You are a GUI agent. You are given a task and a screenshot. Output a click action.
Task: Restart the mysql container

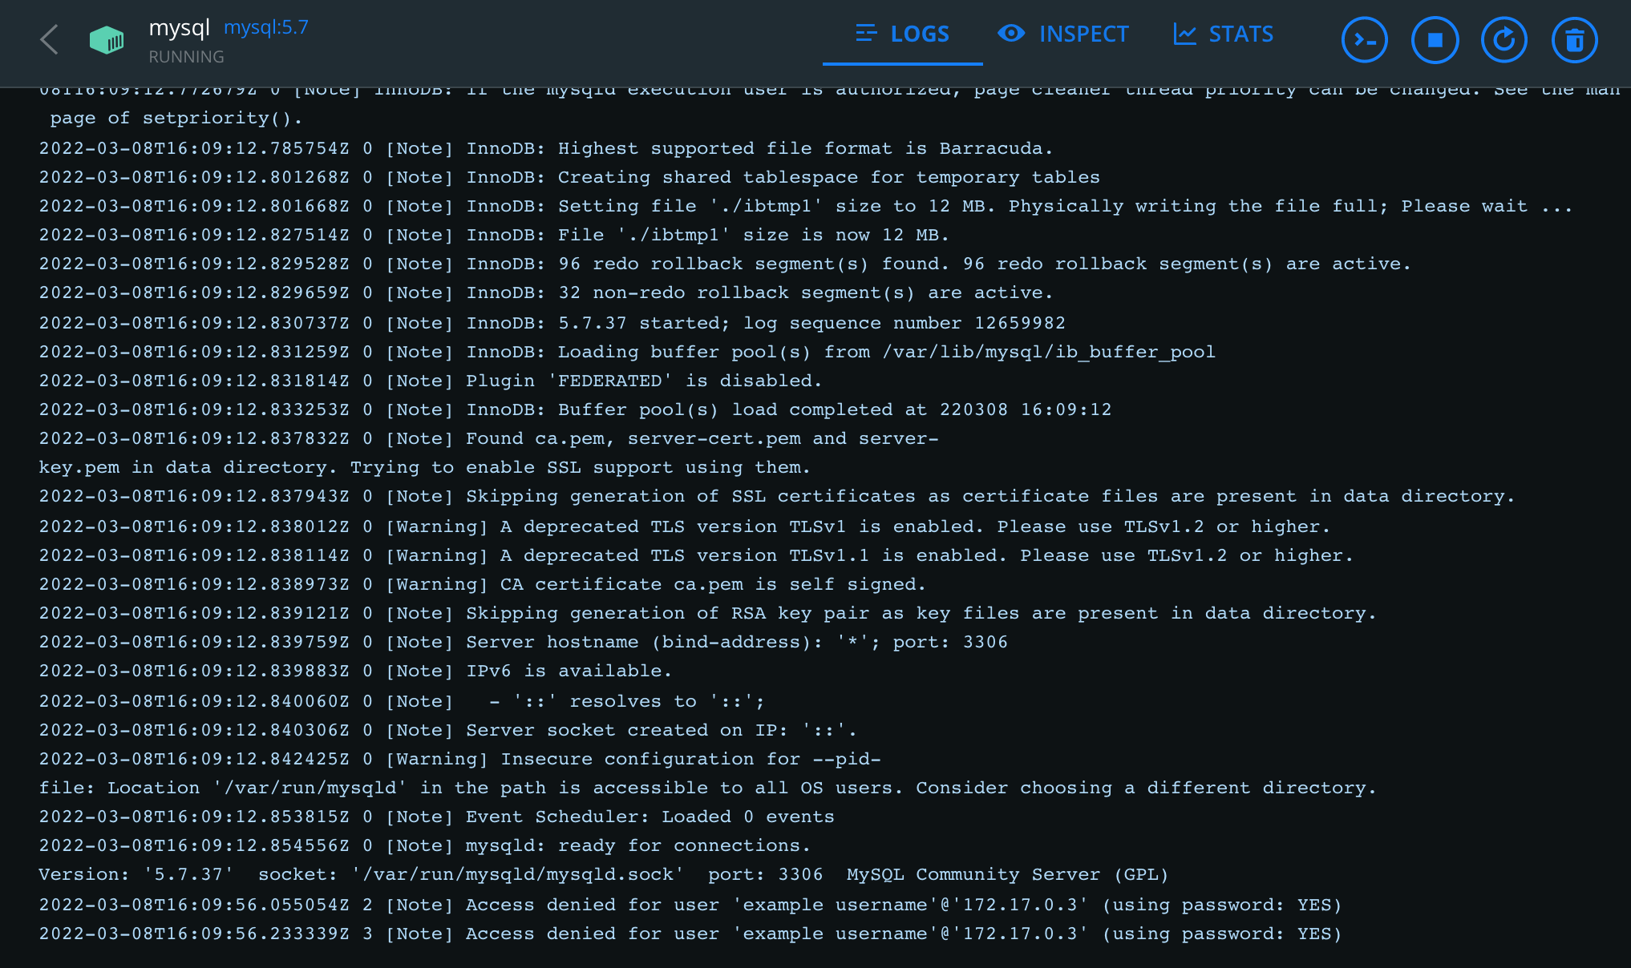coord(1504,40)
